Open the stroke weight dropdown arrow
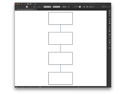 (x=42, y=7)
